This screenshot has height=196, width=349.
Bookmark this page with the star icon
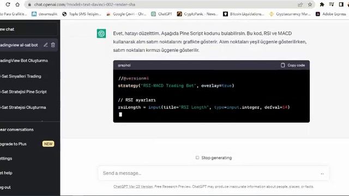point(310,4)
